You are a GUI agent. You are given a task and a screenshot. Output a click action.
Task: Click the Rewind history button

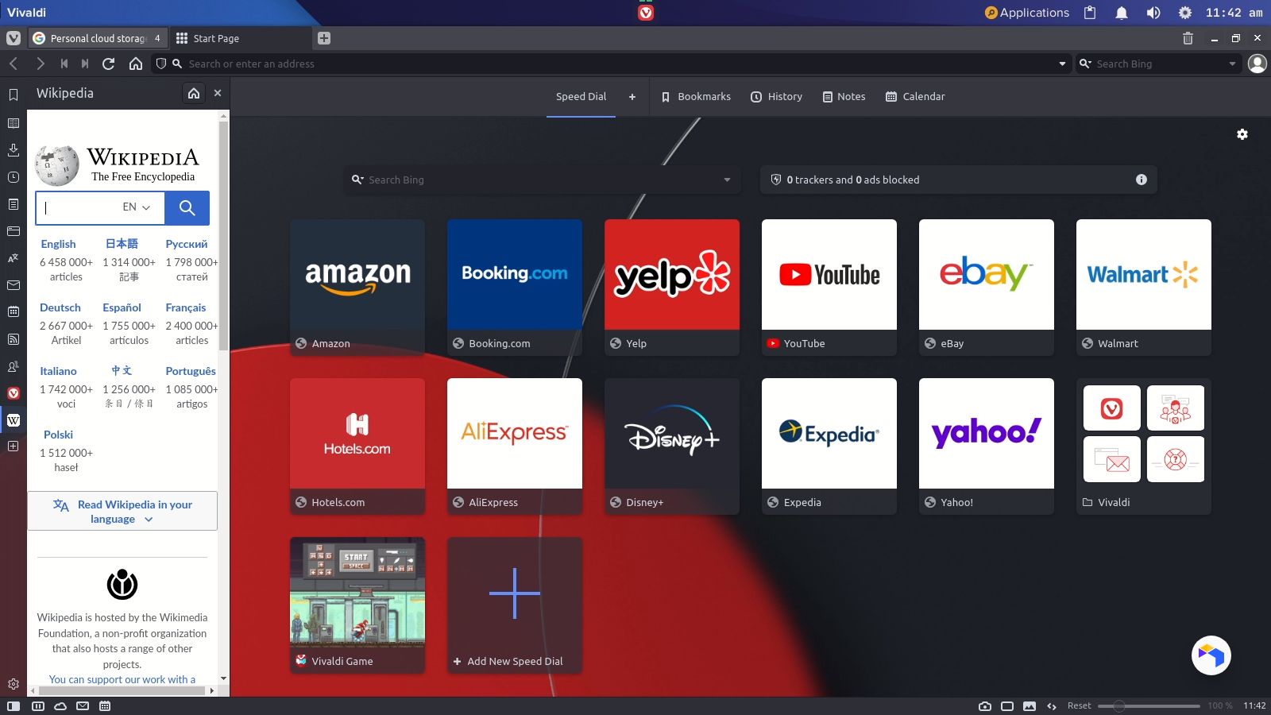64,64
